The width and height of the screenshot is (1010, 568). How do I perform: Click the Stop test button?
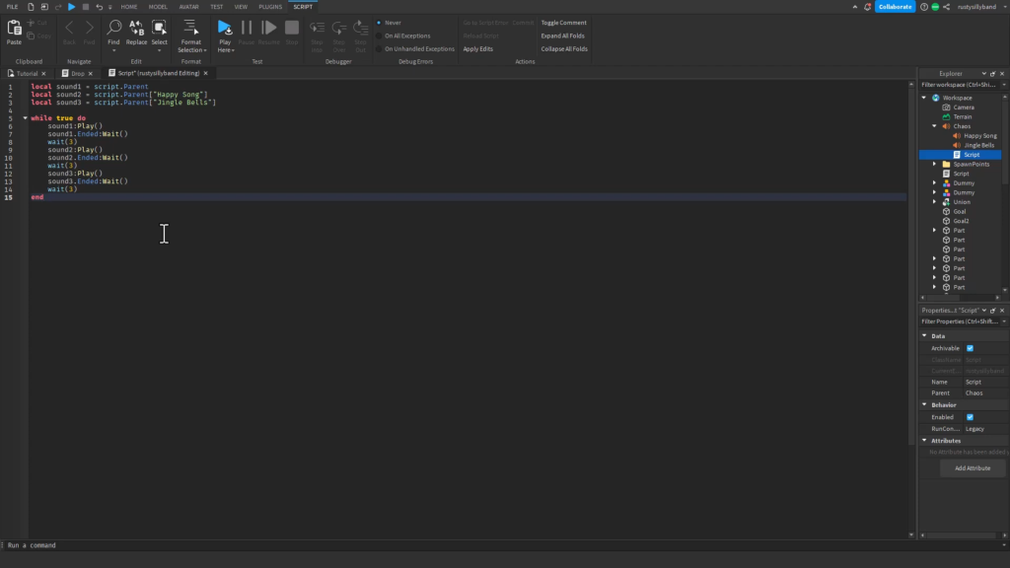click(292, 28)
